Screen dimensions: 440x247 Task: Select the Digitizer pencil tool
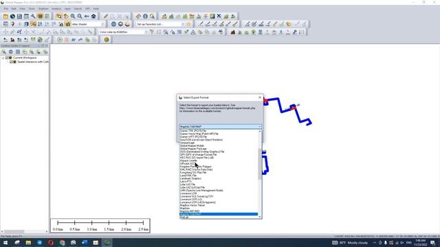coord(106,16)
